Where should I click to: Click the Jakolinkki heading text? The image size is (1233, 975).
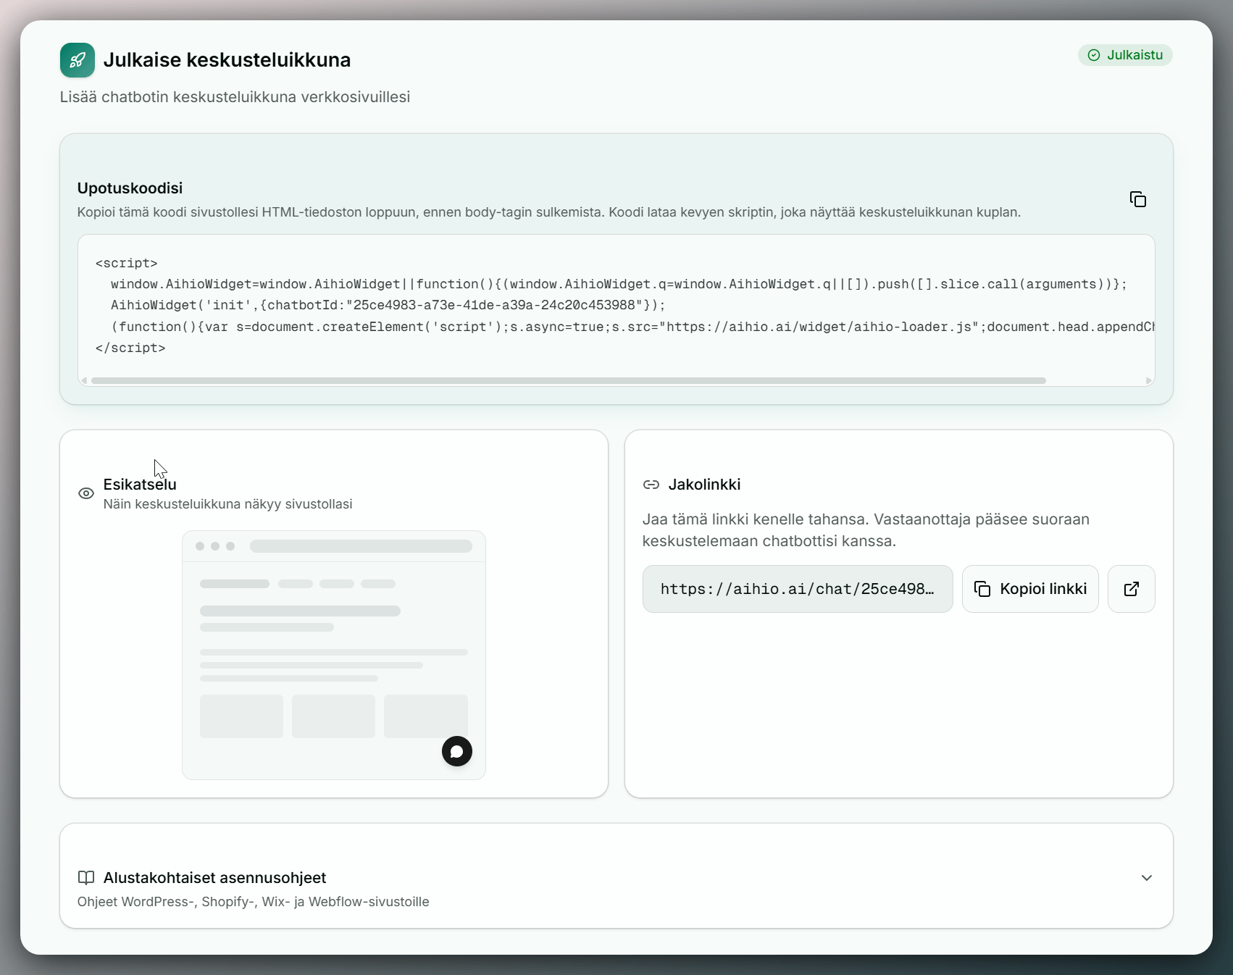pos(705,485)
